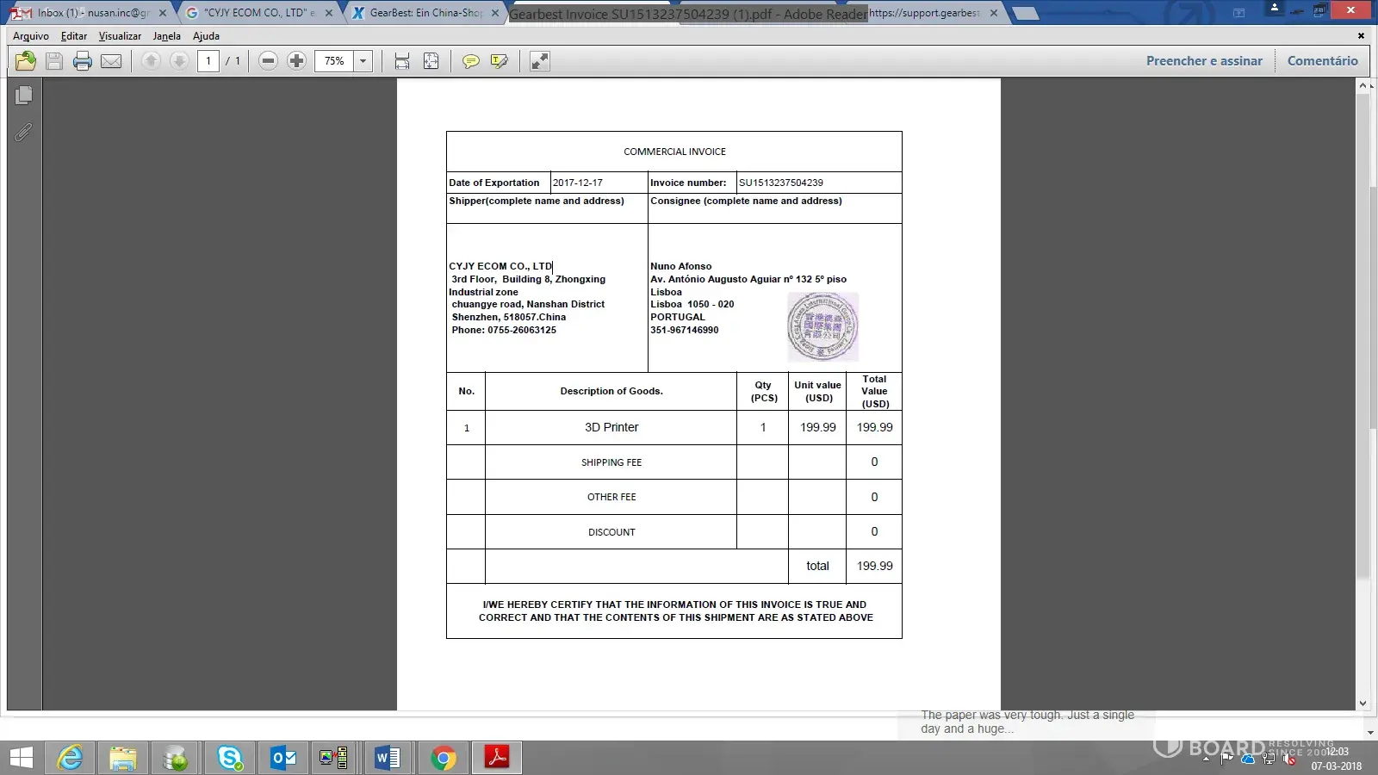
Task: Select the highlight text tool
Action: [x=499, y=61]
